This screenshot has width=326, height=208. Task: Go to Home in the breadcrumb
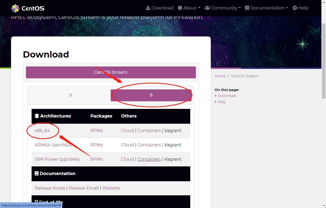[220, 76]
